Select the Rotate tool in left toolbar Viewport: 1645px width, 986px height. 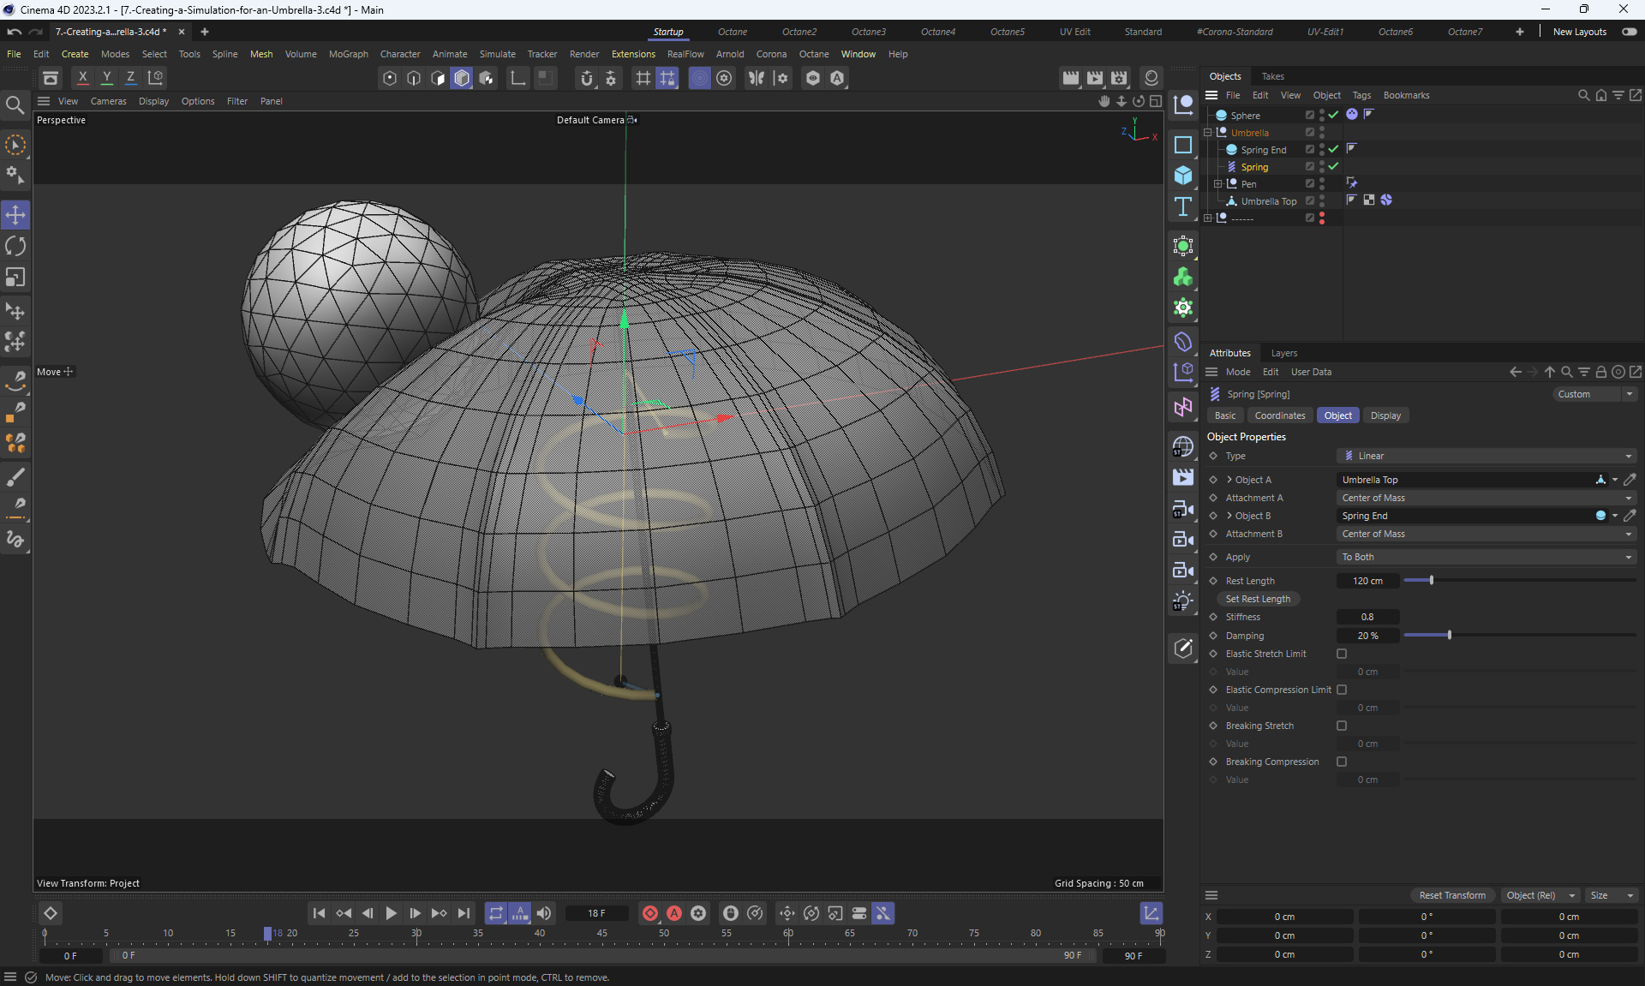[x=15, y=247]
